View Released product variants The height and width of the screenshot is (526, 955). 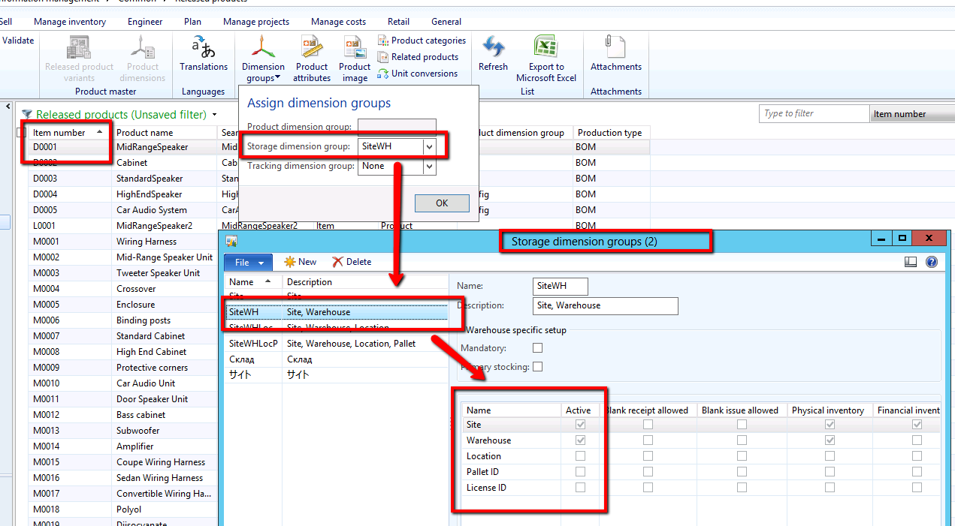[78, 56]
